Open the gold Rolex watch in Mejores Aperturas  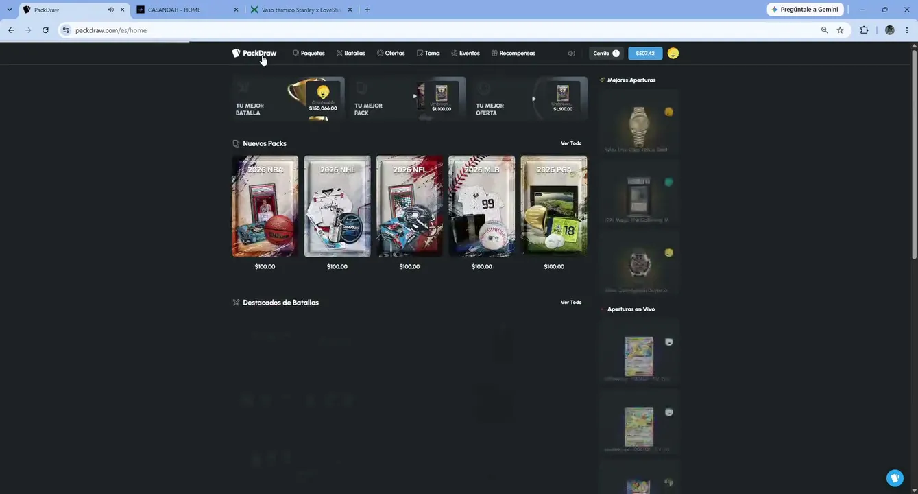[638, 124]
